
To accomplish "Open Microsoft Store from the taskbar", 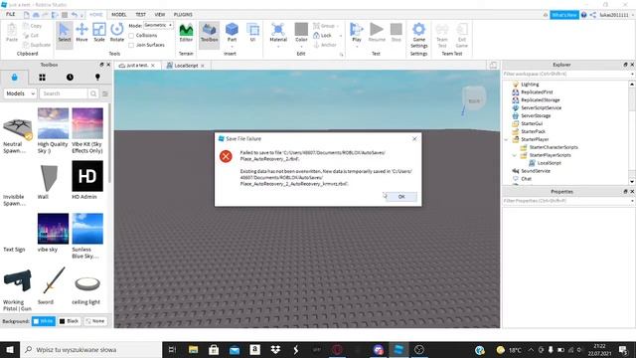I will pyautogui.click(x=214, y=349).
